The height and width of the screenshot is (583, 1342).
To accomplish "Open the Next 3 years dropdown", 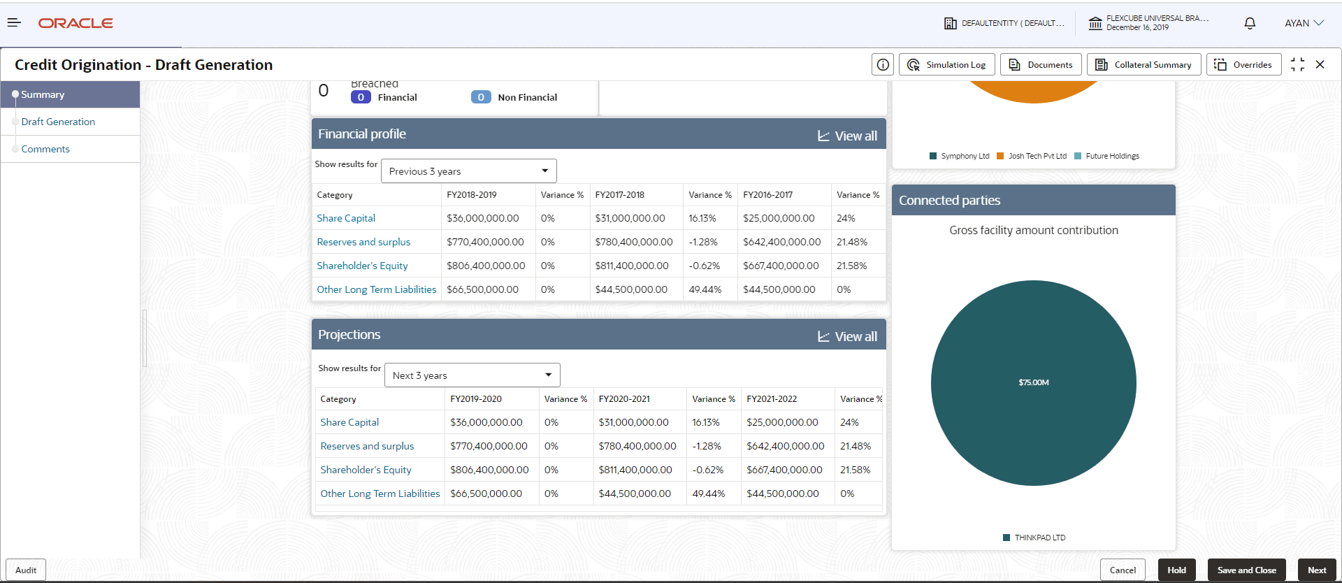I will 472,375.
